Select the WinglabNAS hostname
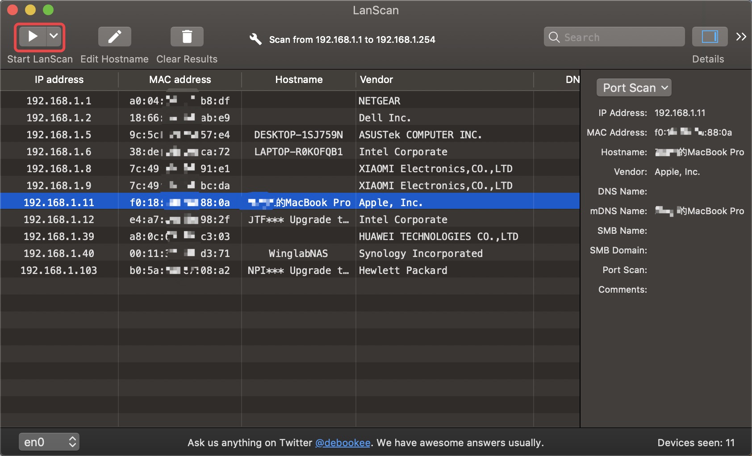 click(298, 253)
